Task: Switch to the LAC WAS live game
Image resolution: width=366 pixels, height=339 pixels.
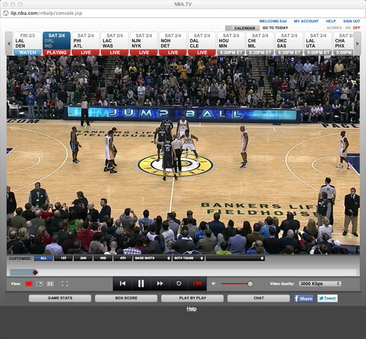Action: pos(115,44)
